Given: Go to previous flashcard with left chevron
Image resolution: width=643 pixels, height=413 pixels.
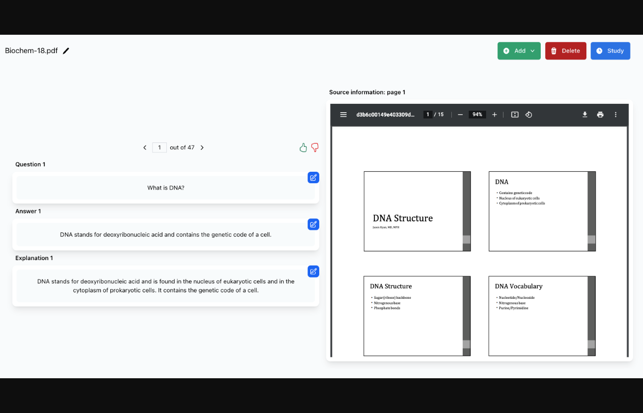Looking at the screenshot, I should [145, 147].
